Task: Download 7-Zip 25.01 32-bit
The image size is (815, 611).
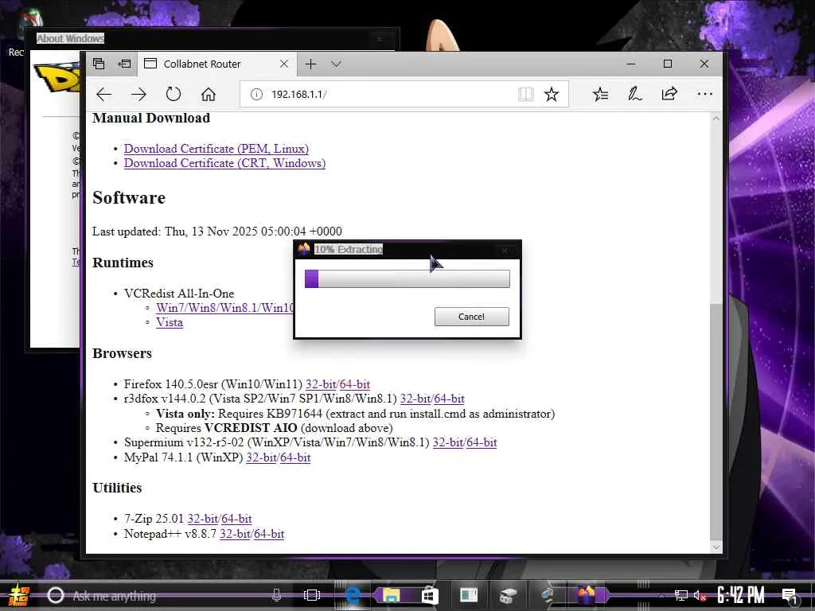Action: coord(202,519)
